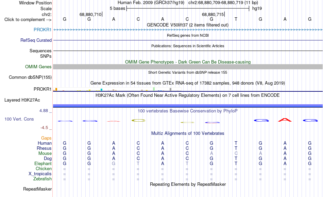Click the 'RefSeq genes from NCBI' title
The width and height of the screenshot is (323, 197).
click(188, 35)
